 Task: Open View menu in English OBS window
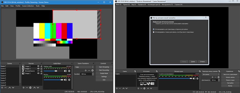tap(12, 6)
